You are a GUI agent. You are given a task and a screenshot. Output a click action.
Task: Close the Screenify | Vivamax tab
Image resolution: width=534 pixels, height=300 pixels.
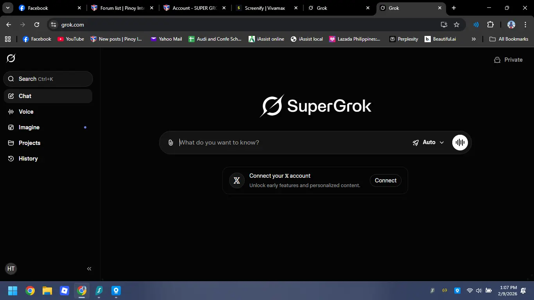296,8
